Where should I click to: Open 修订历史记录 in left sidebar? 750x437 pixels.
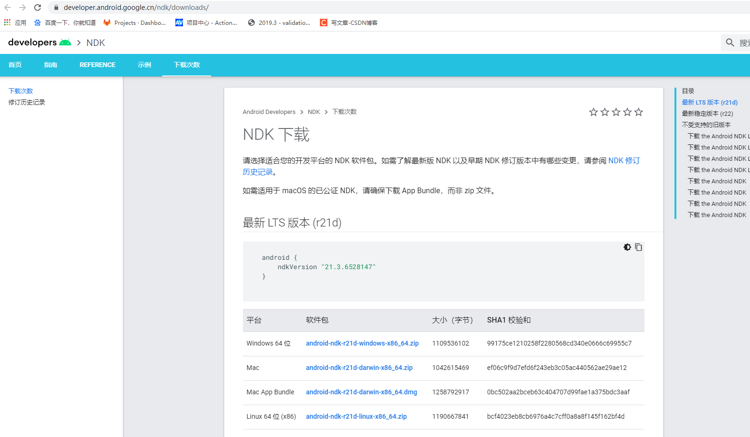pos(27,102)
